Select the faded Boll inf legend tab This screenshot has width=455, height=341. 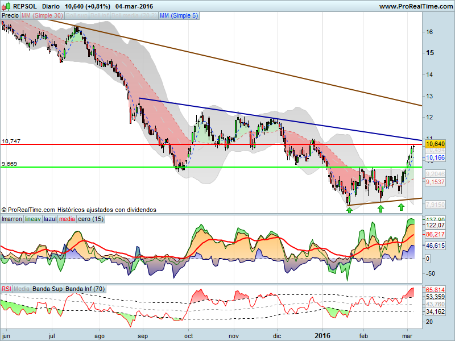(100, 16)
